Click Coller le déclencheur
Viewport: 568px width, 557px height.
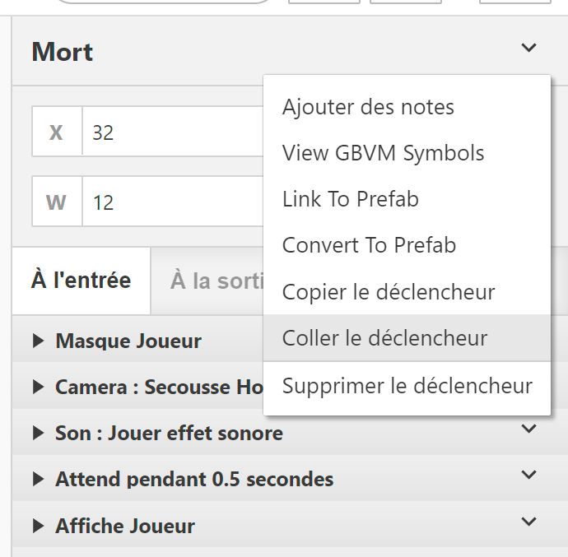tap(384, 338)
